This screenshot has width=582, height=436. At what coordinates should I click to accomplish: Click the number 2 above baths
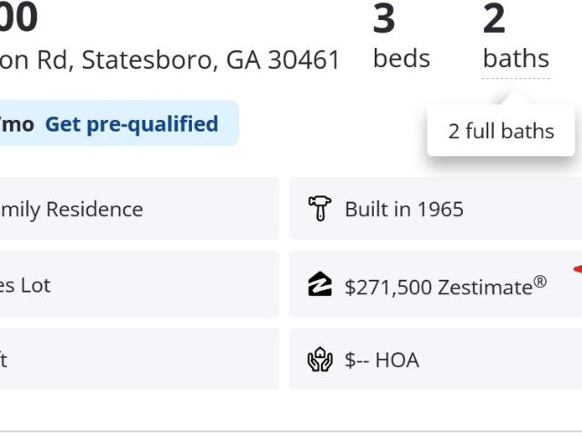click(x=494, y=18)
